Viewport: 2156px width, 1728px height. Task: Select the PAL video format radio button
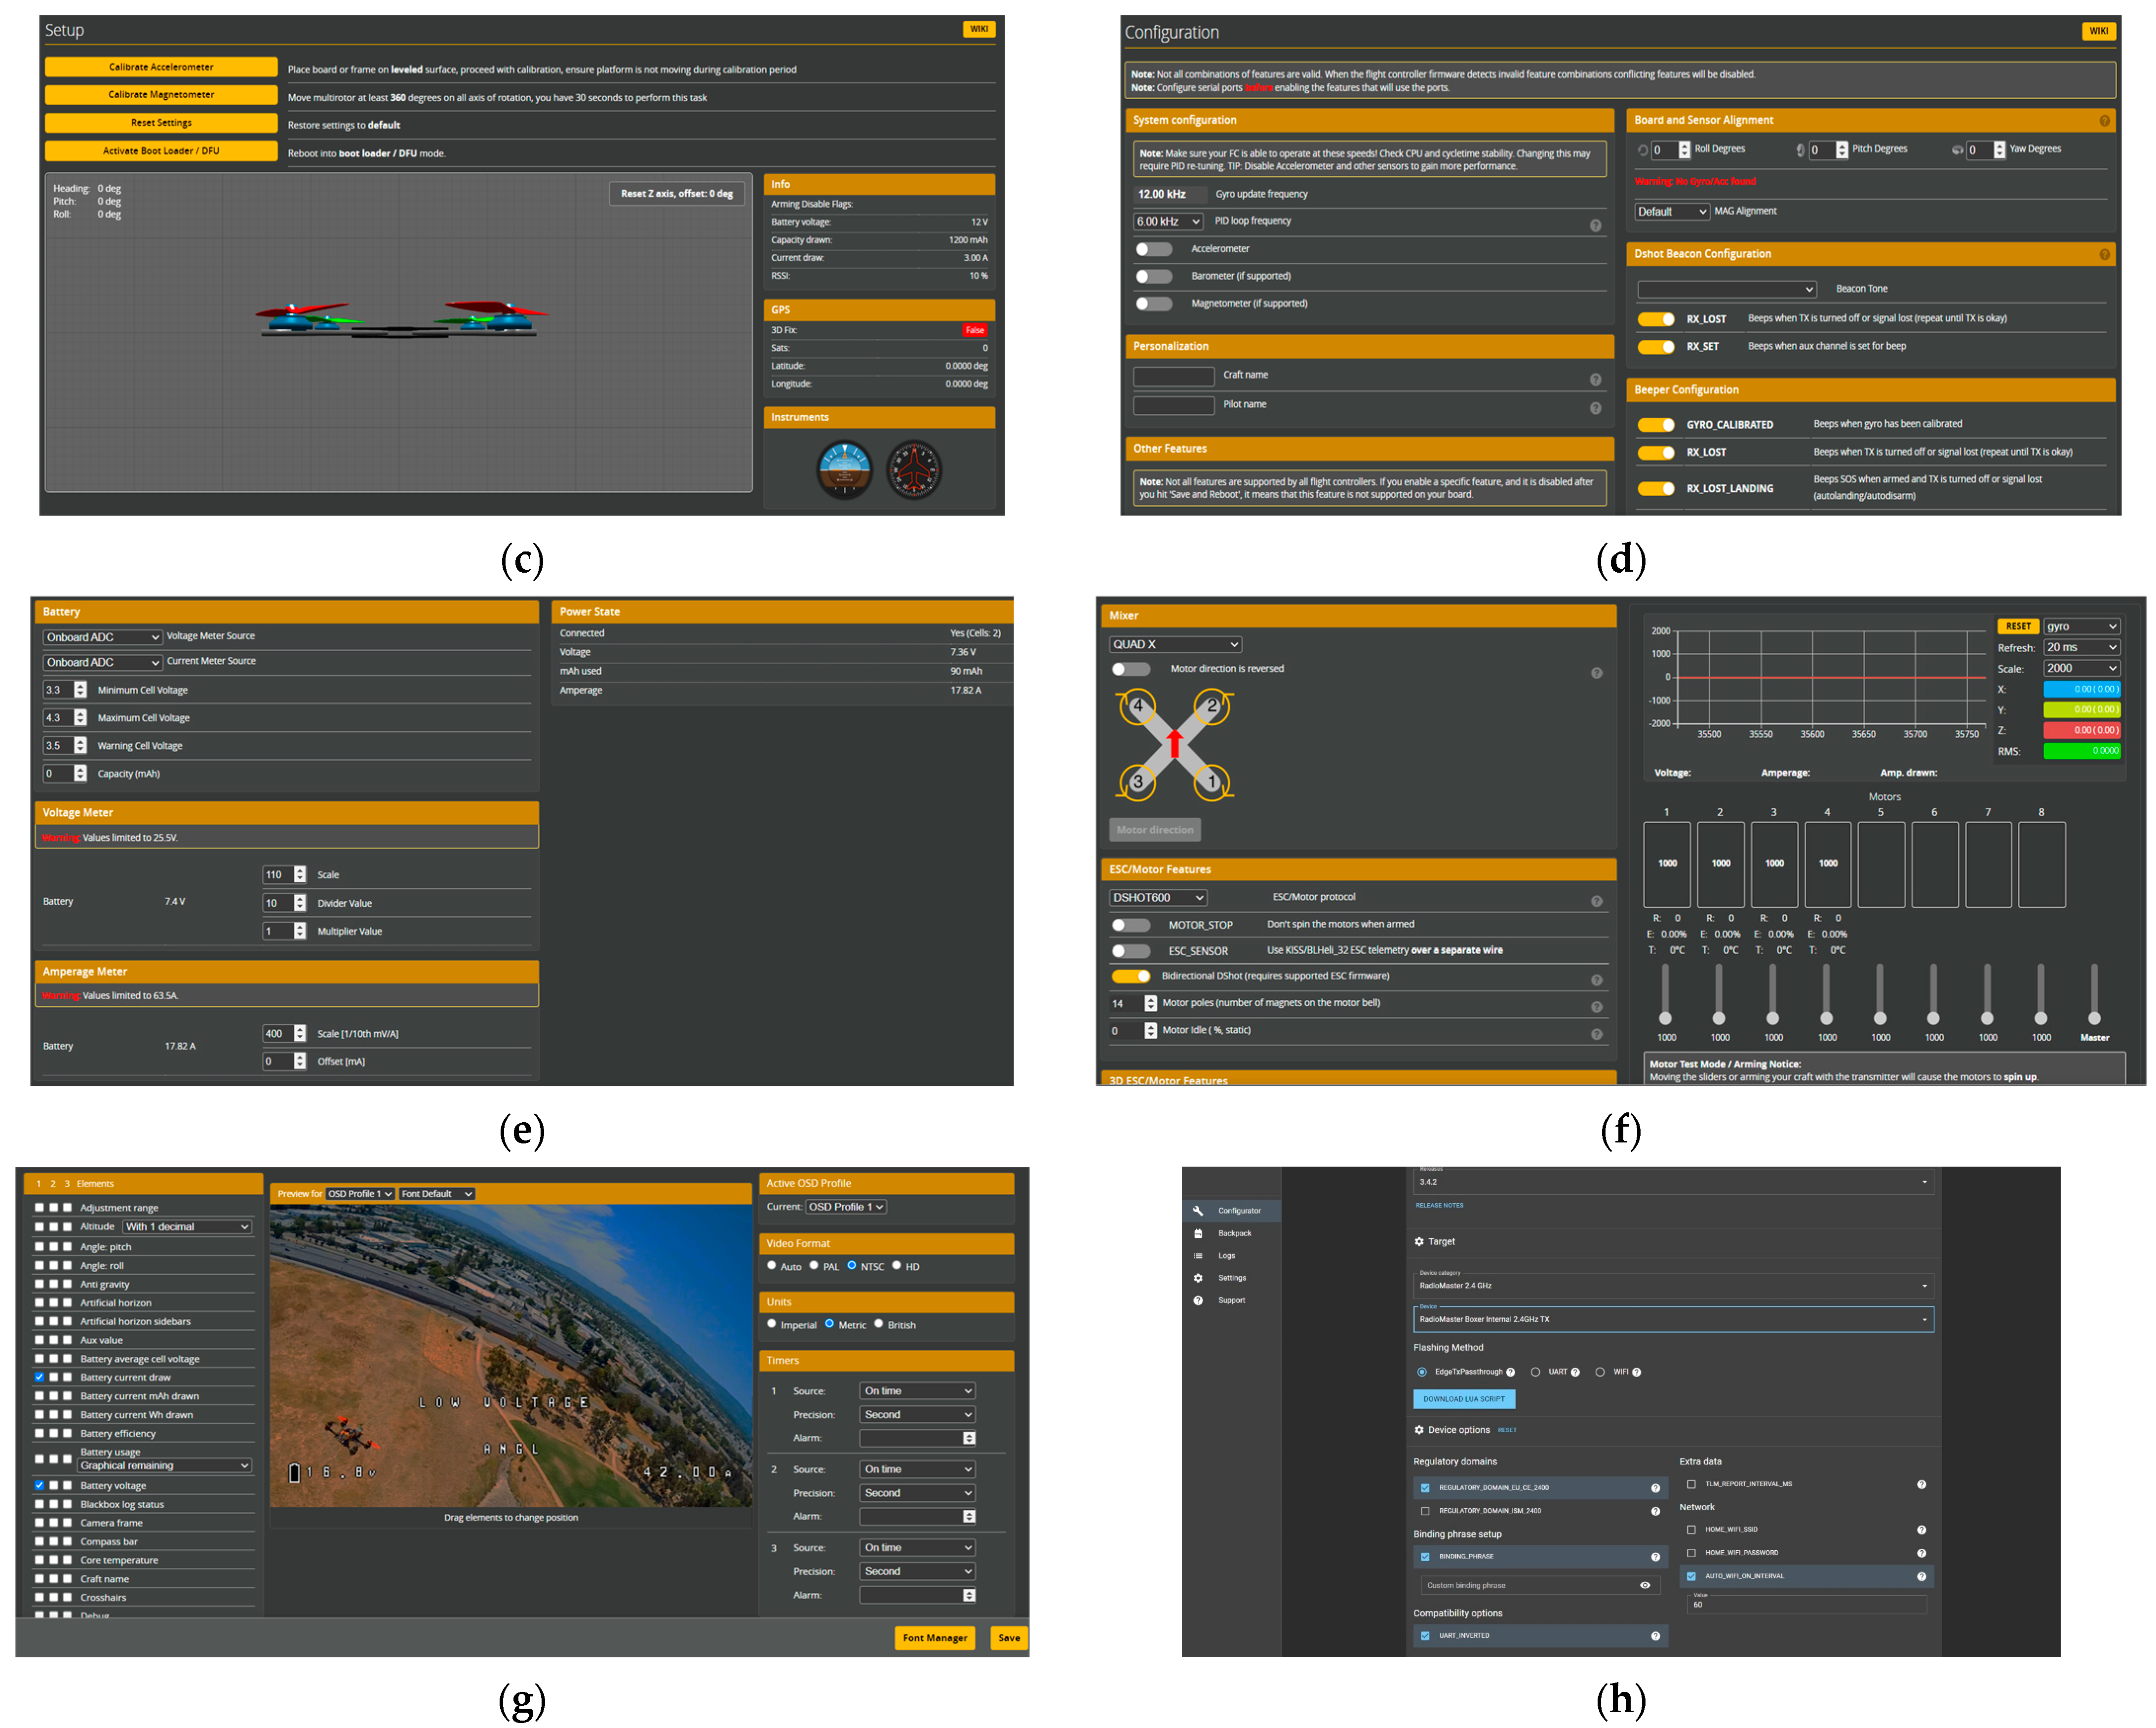[x=814, y=1265]
